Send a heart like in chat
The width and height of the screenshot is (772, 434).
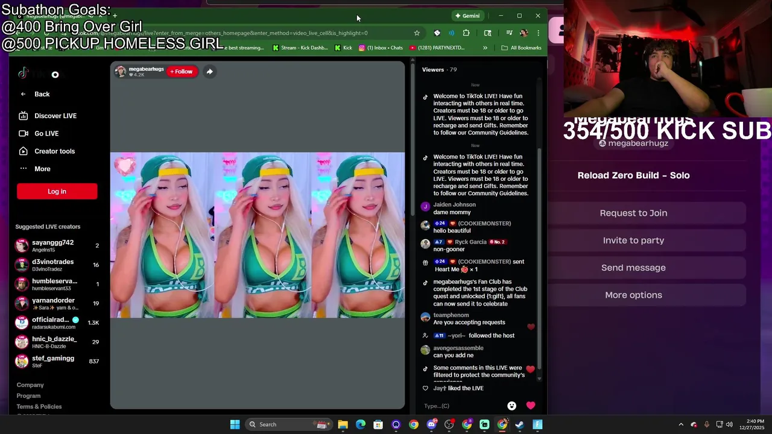[x=531, y=406]
